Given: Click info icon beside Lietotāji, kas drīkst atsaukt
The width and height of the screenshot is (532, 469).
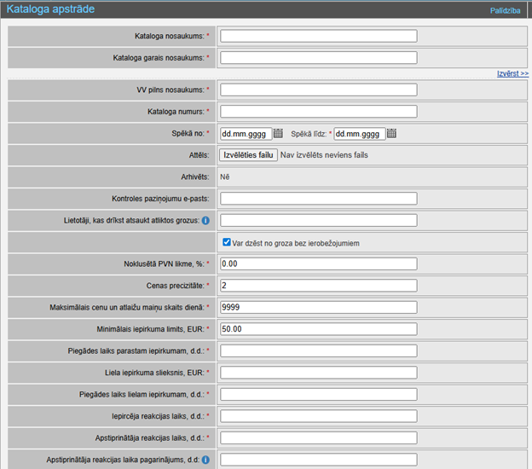Looking at the screenshot, I should [206, 221].
